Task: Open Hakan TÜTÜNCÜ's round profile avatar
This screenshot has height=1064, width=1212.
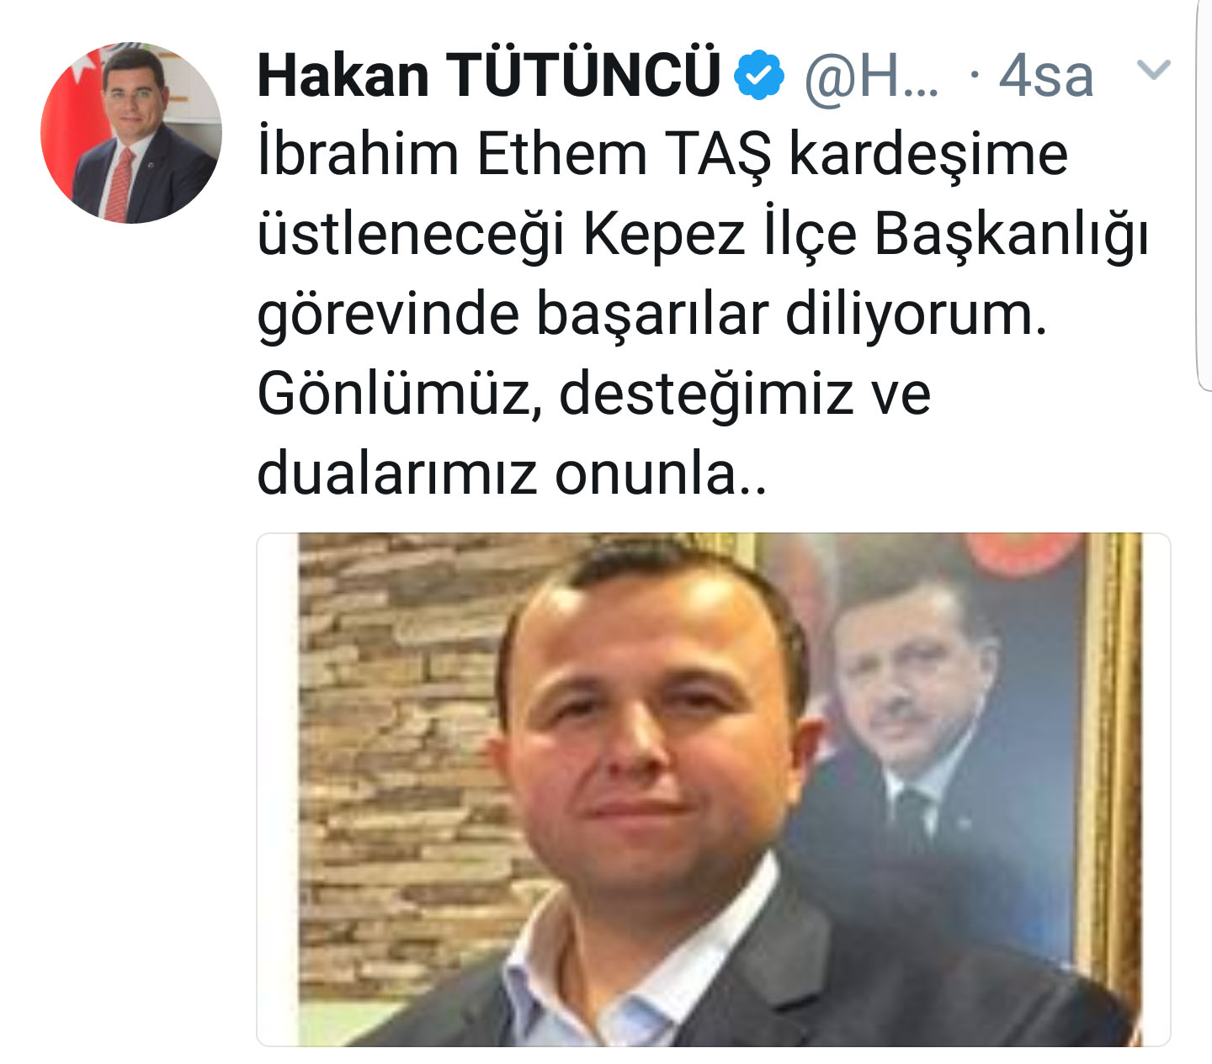Action: 131,132
